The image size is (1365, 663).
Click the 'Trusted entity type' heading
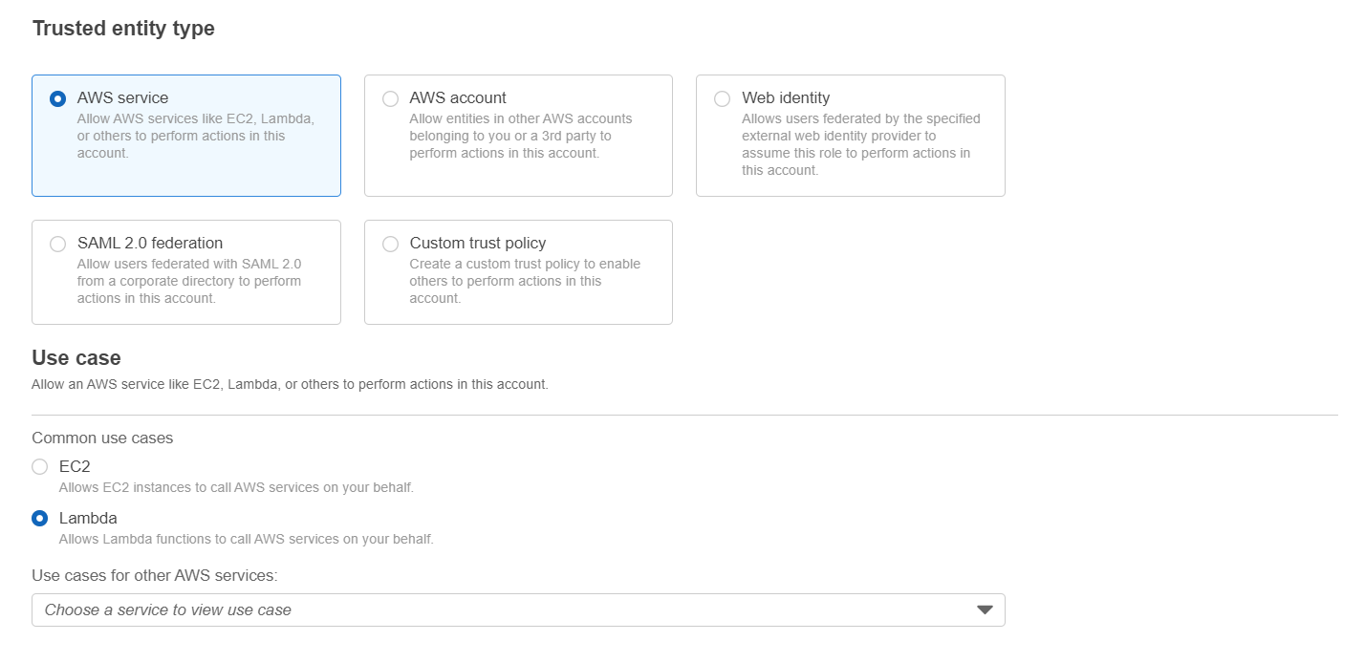tap(123, 29)
